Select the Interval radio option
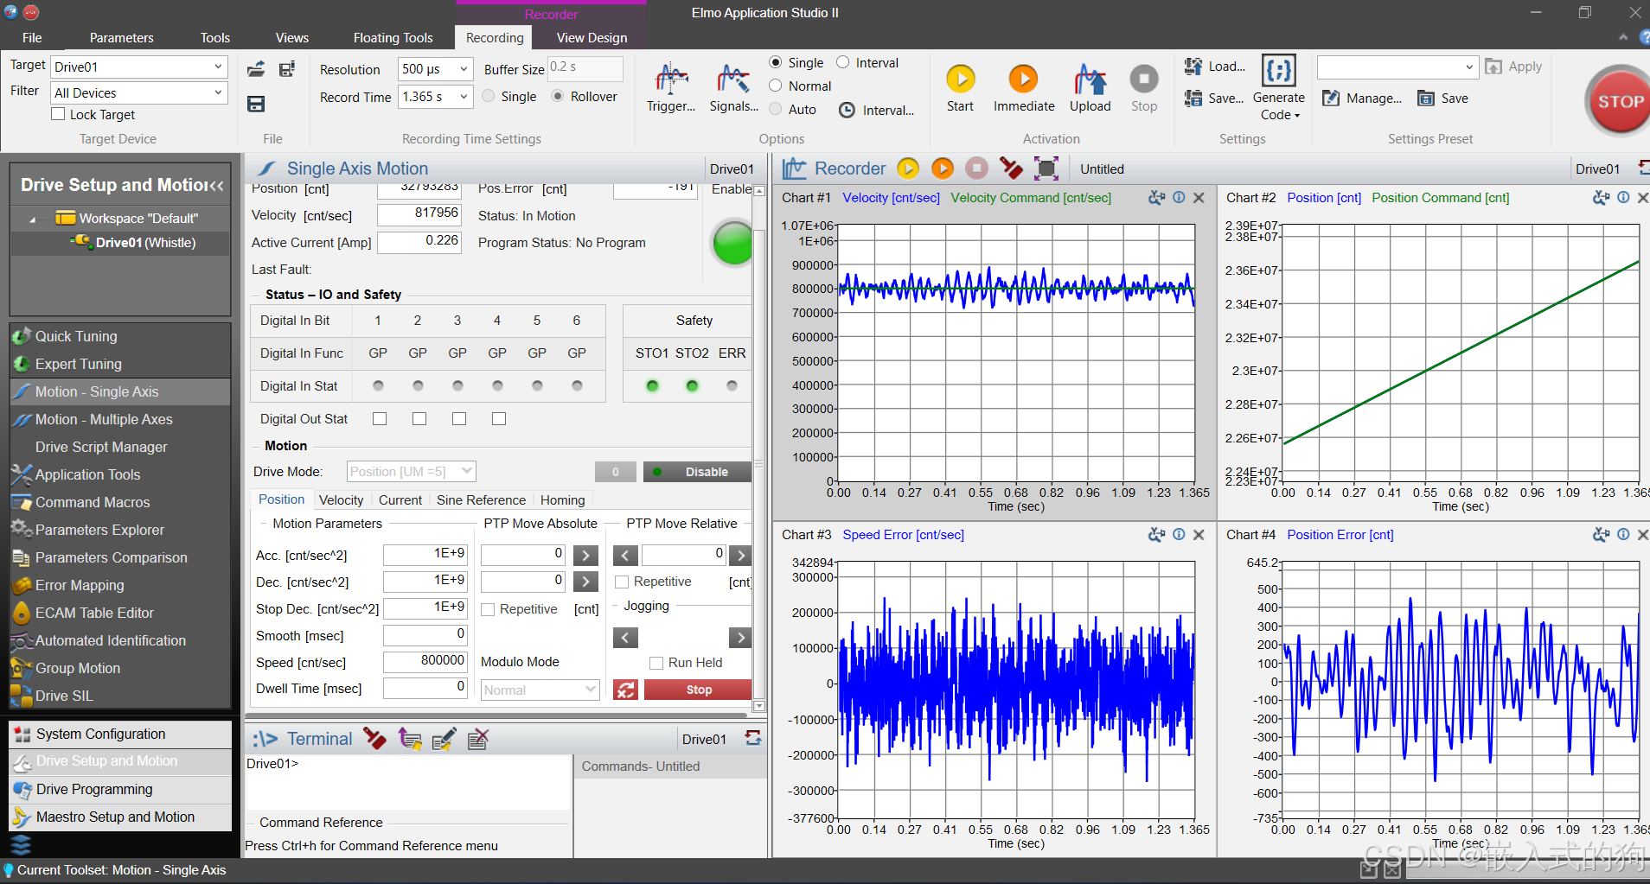The height and width of the screenshot is (884, 1650). (x=843, y=62)
